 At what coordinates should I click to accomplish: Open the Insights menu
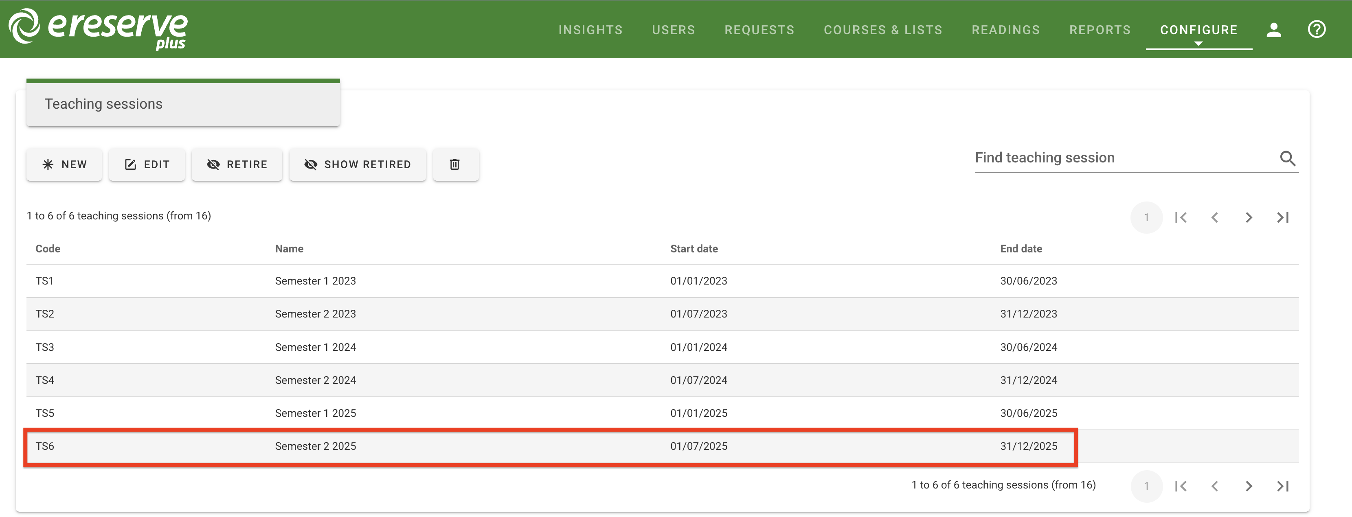590,30
